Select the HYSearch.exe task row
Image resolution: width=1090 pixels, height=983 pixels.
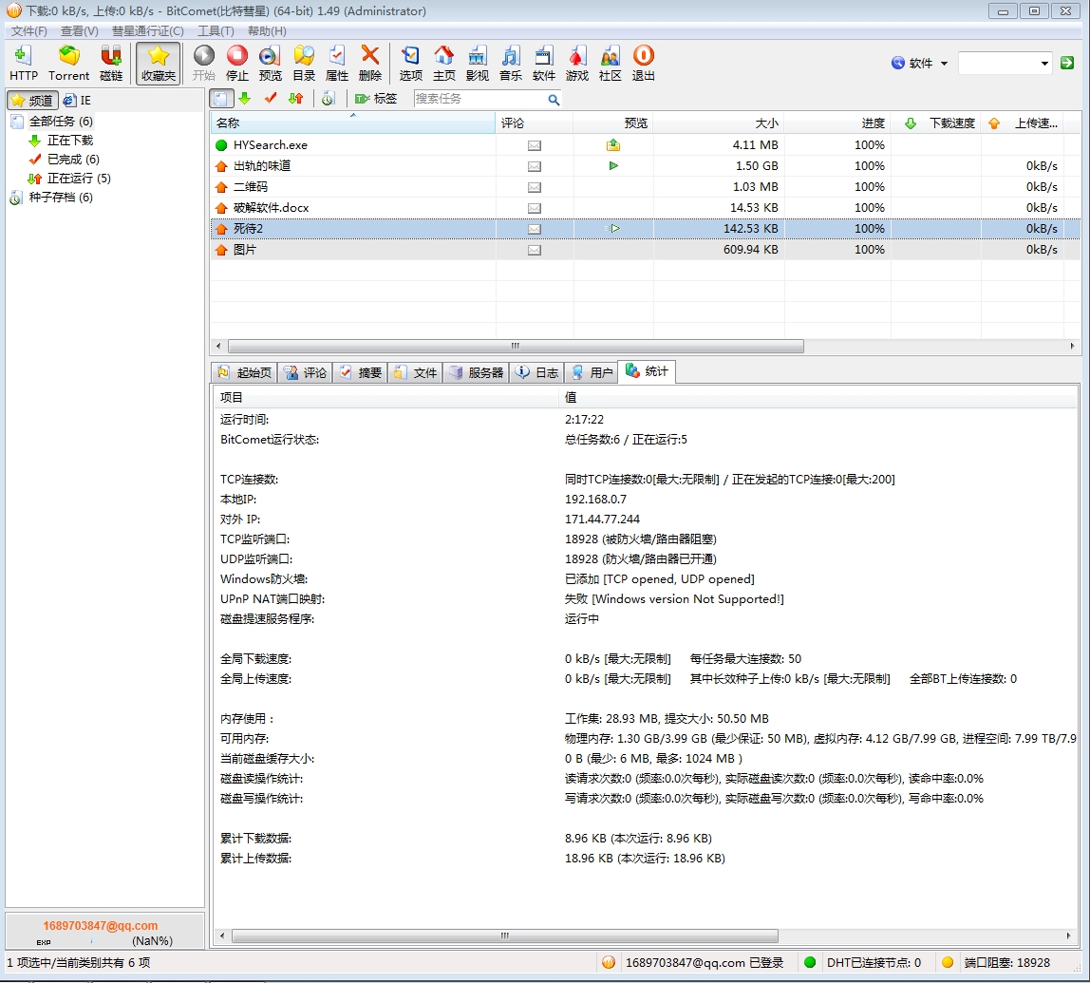point(645,144)
